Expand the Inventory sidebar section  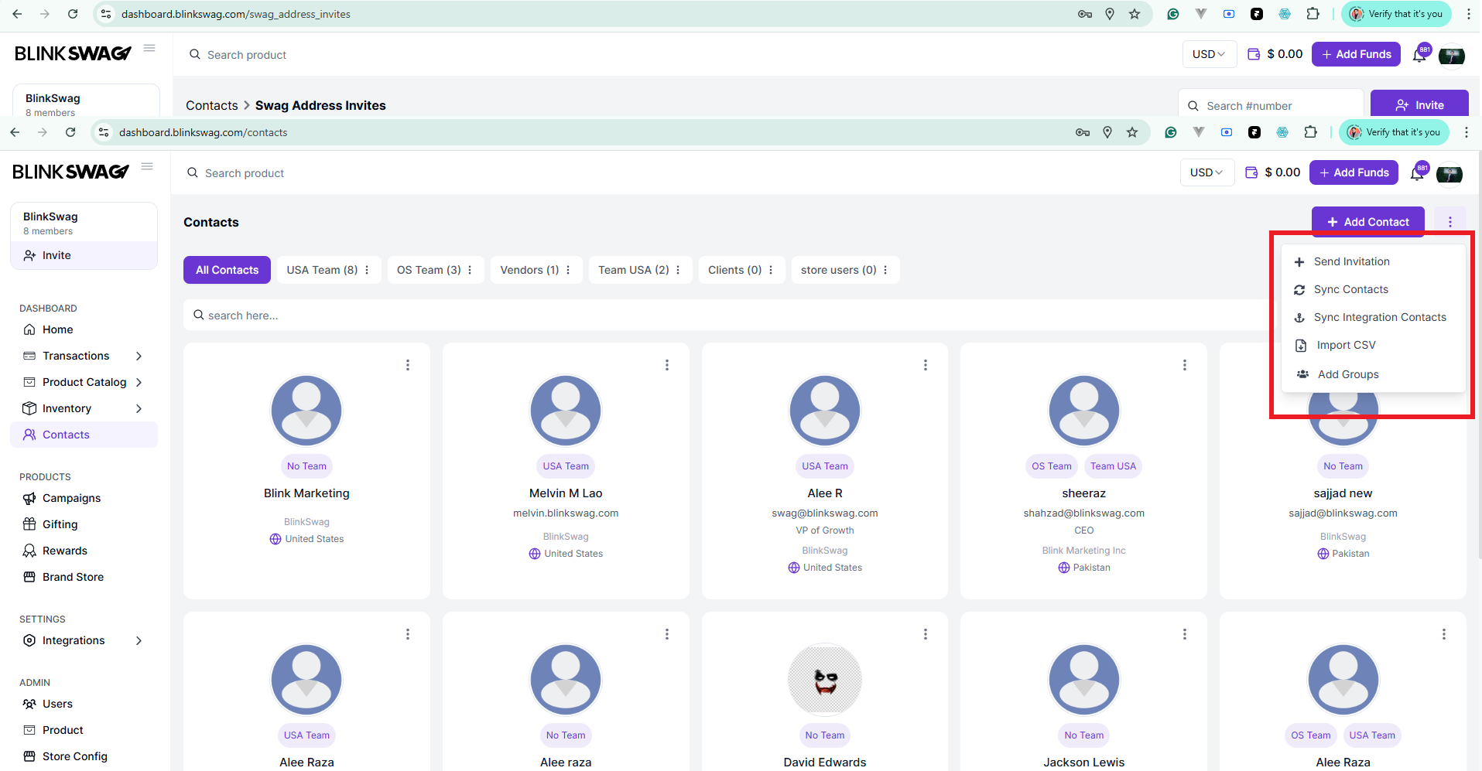point(139,408)
